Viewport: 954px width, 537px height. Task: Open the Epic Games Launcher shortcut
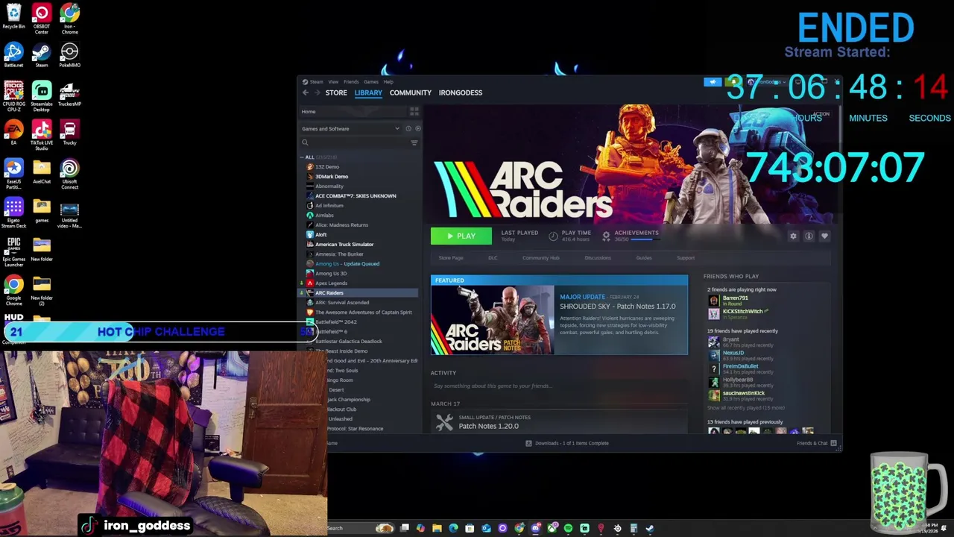pyautogui.click(x=13, y=251)
